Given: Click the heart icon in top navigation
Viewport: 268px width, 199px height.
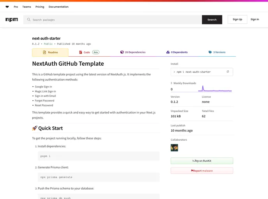Looking at the screenshot, I should pyautogui.click(x=7, y=7).
